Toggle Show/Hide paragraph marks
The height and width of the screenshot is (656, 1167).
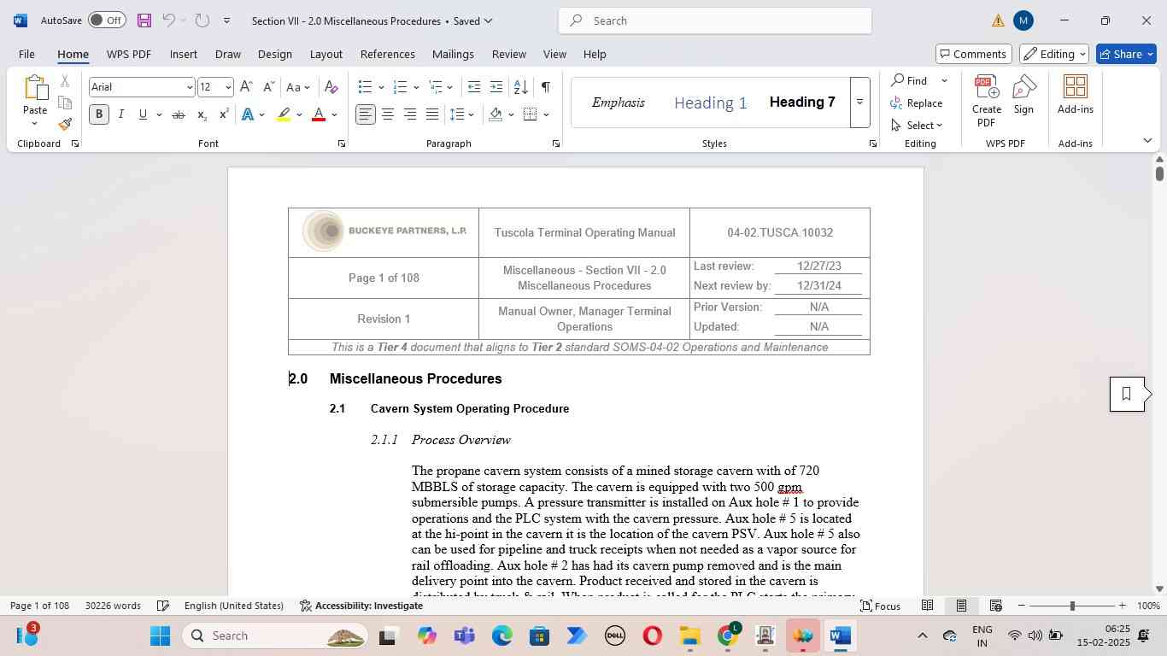tap(545, 87)
